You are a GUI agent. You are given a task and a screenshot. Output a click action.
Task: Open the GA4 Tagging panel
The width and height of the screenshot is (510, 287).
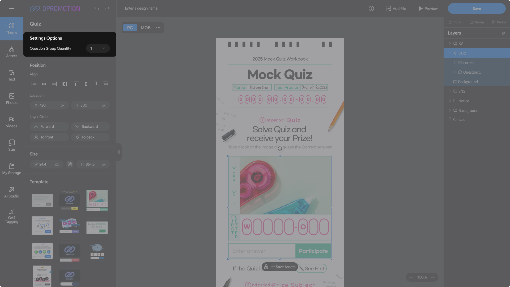point(12,216)
